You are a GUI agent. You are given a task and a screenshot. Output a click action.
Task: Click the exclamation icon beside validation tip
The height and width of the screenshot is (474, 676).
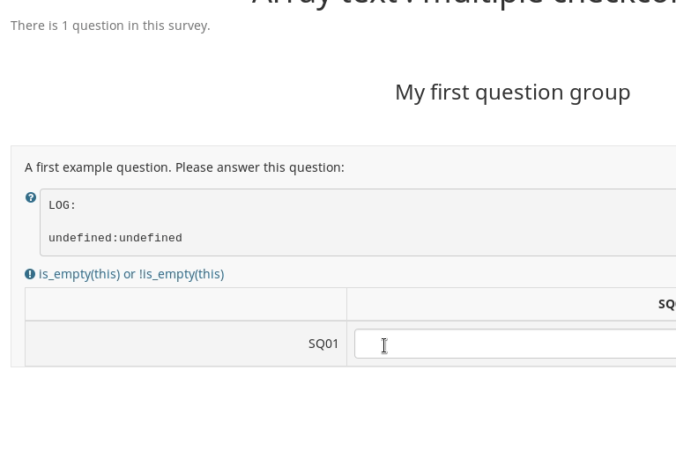[x=30, y=274]
